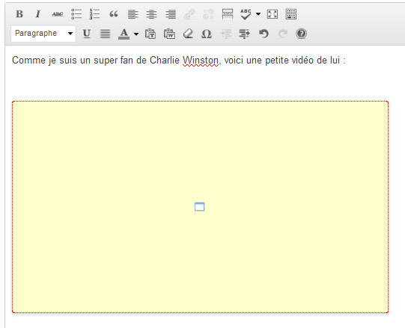Open the editor help

coord(301,34)
